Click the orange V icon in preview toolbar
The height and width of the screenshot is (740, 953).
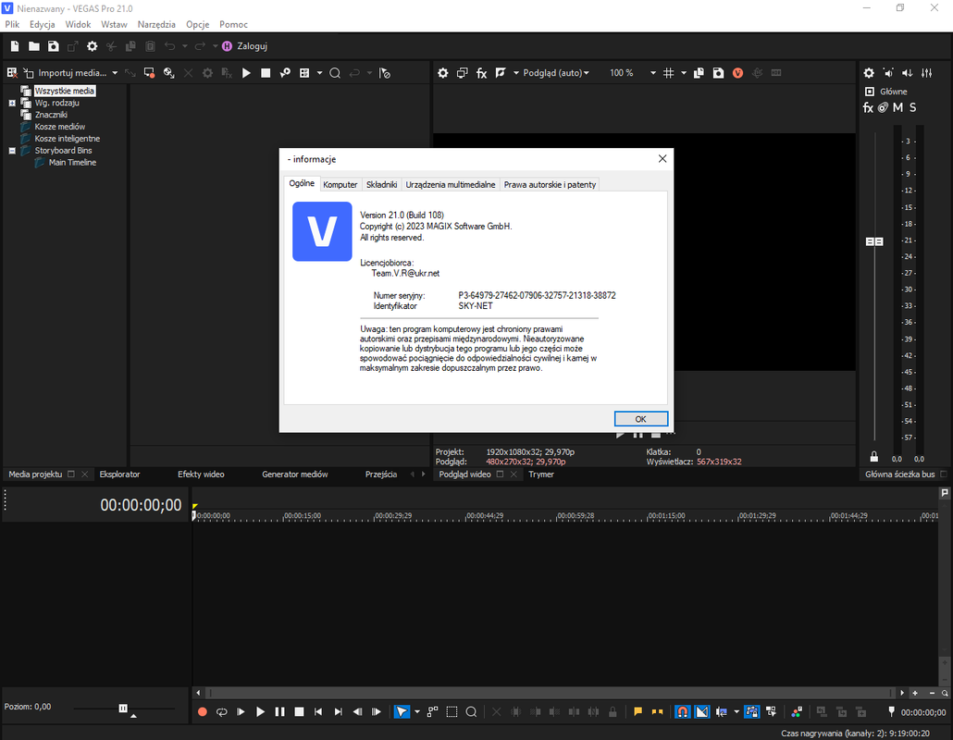pyautogui.click(x=737, y=73)
